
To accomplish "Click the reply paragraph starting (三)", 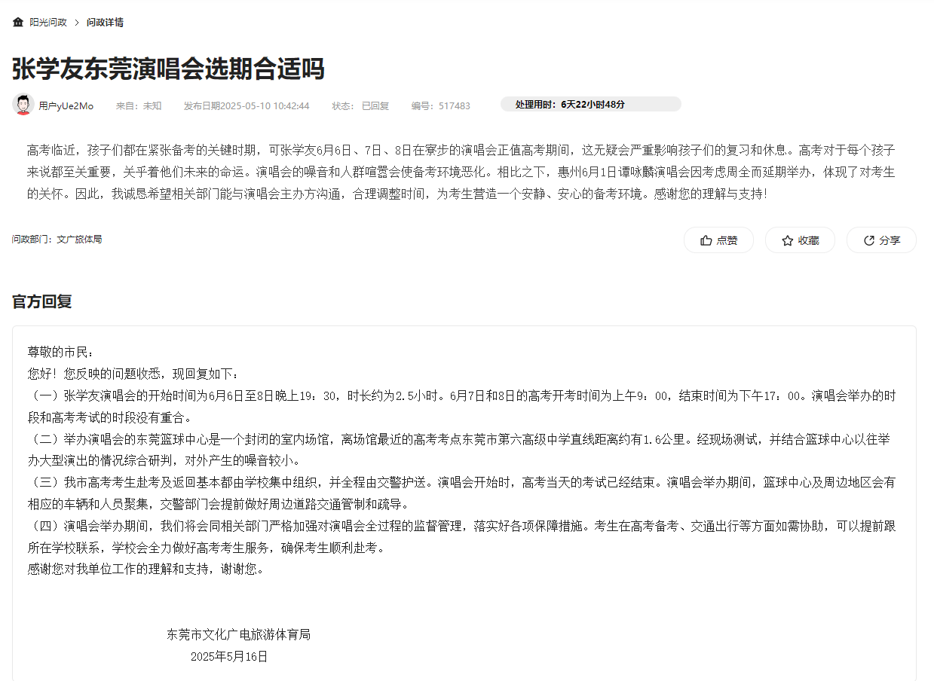I will pyautogui.click(x=461, y=493).
